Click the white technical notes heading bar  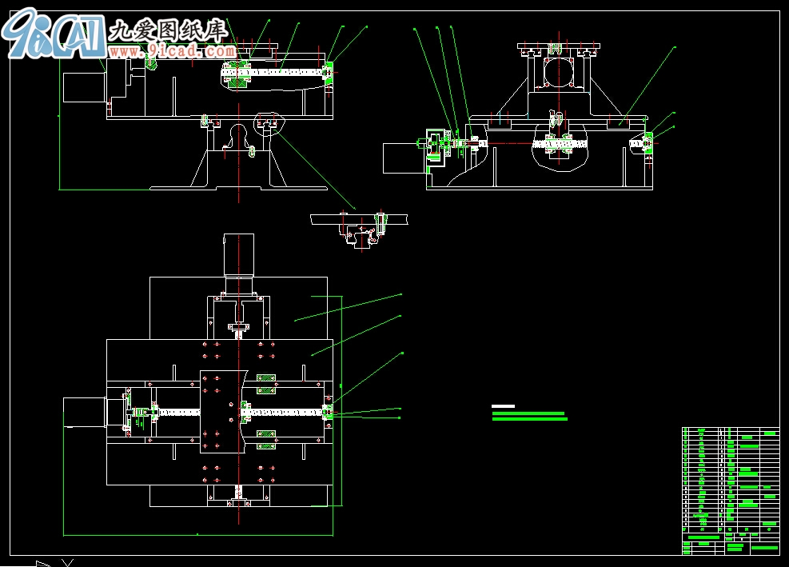tap(503, 406)
